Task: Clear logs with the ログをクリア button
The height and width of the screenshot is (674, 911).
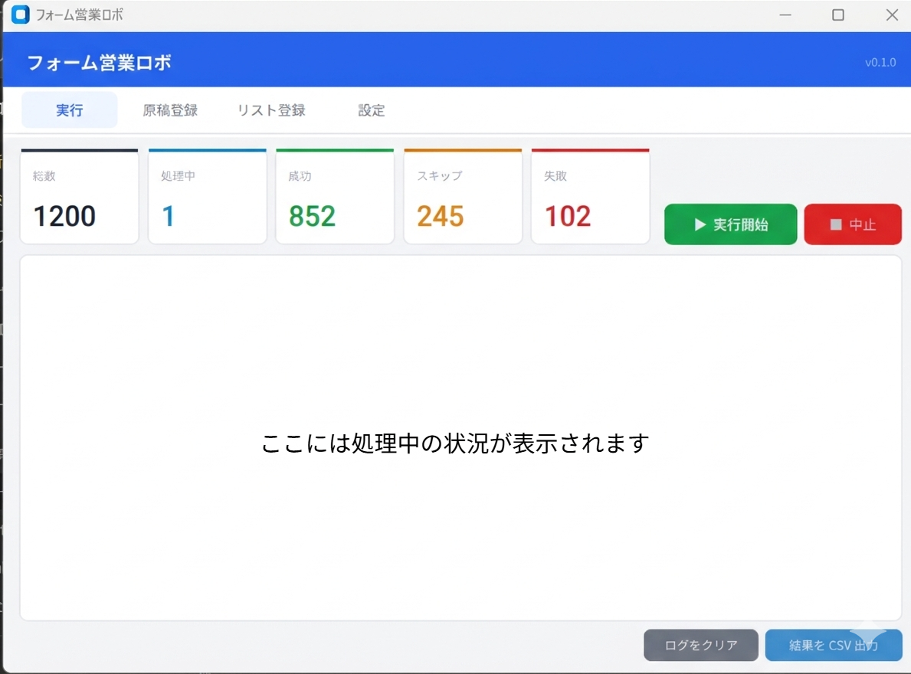Action: tap(700, 645)
